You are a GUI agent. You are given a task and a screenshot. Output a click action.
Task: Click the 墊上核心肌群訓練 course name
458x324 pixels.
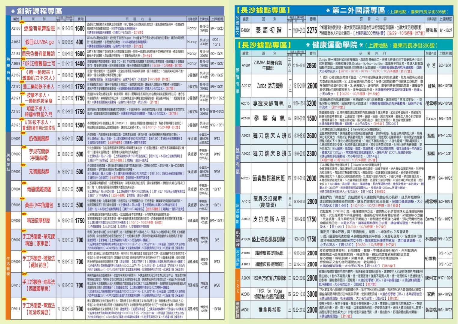point(268,239)
